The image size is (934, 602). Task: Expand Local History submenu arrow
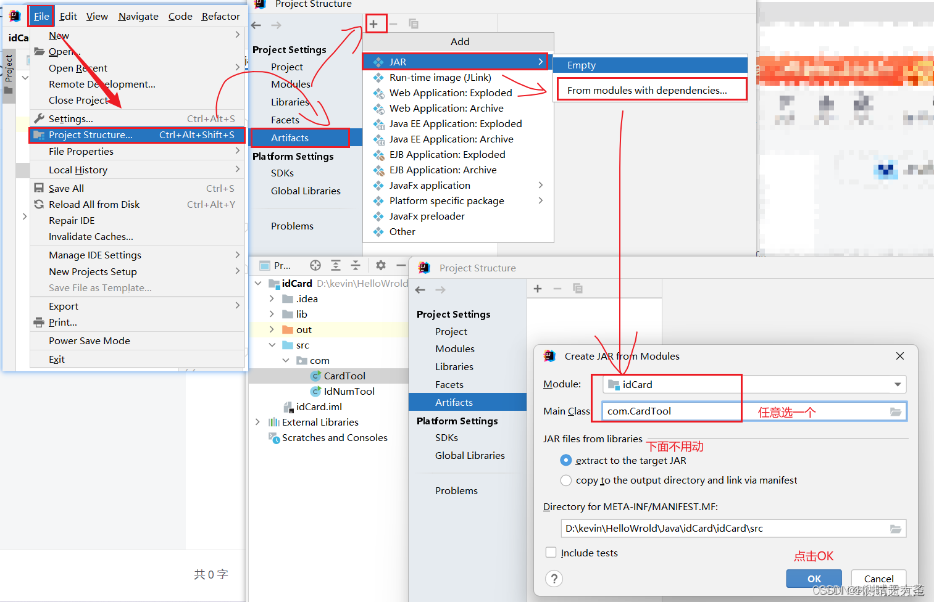pos(238,169)
